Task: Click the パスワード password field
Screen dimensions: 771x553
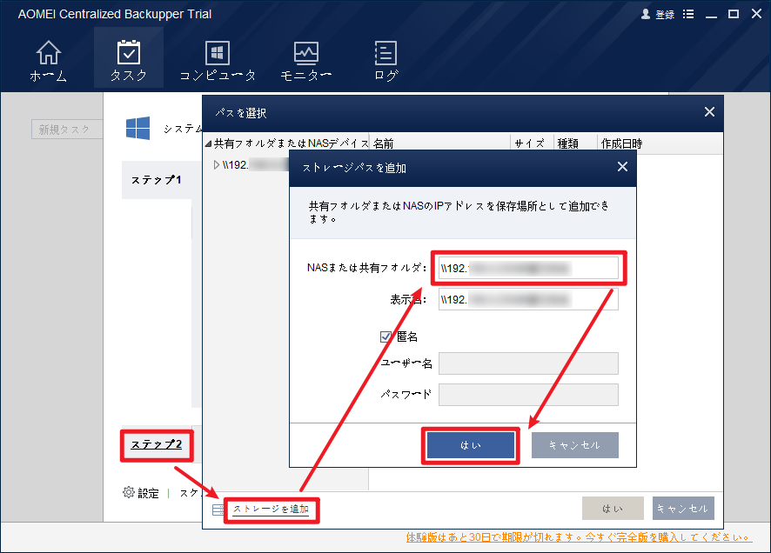Action: click(x=528, y=395)
